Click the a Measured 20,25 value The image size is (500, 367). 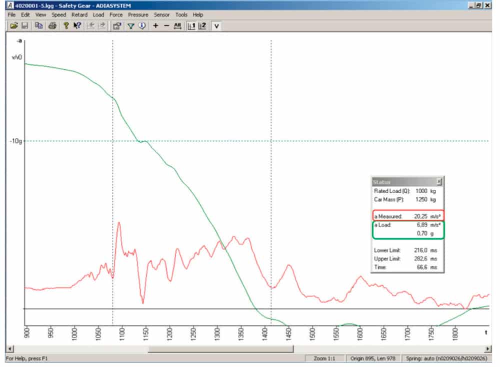420,216
